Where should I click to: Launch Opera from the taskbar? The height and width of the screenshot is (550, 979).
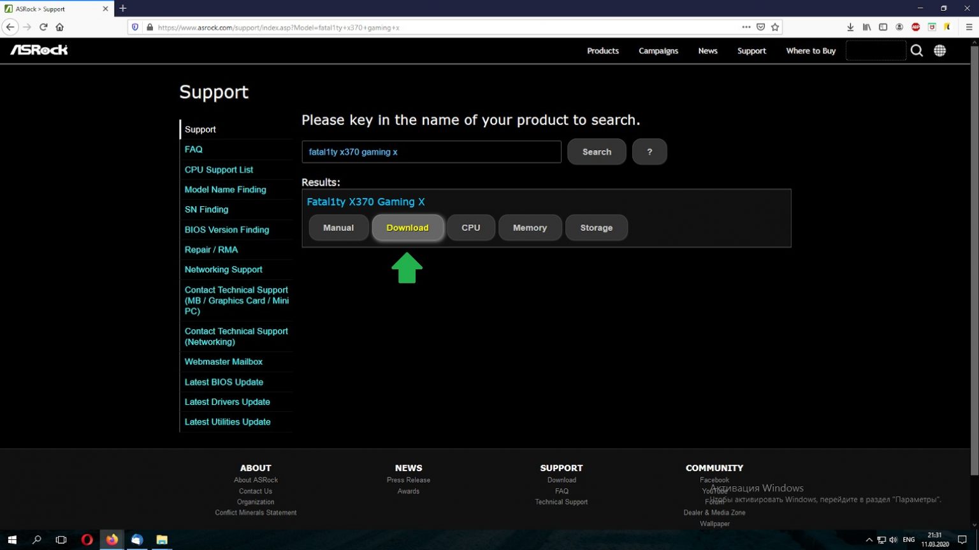(87, 540)
